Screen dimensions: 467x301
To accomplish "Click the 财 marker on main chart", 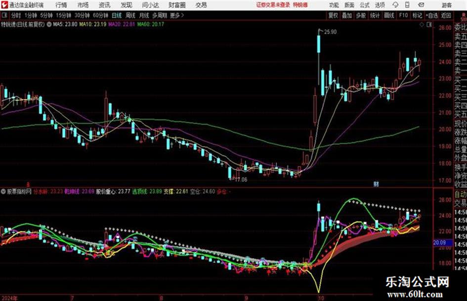I will pos(376,184).
